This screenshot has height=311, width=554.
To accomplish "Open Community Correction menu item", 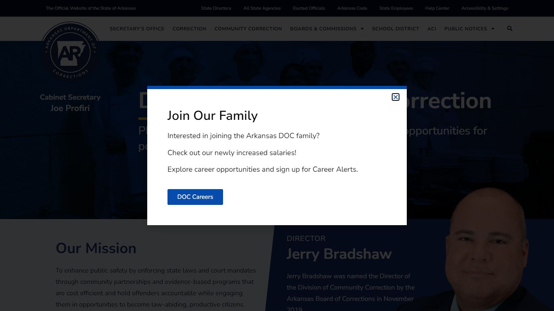I will [x=248, y=29].
